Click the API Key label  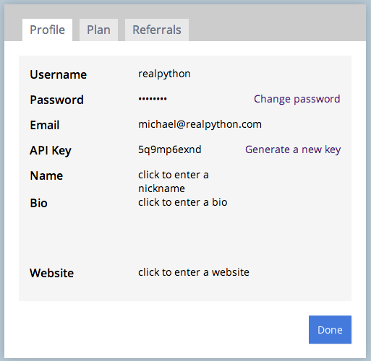[51, 151]
